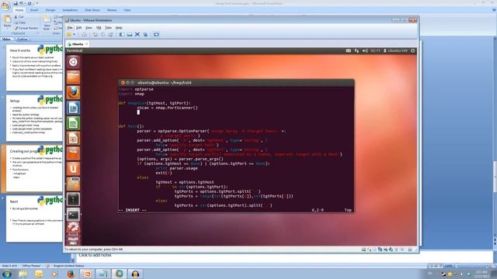Click Cut in PowerPoint Clipboard group

point(19,17)
